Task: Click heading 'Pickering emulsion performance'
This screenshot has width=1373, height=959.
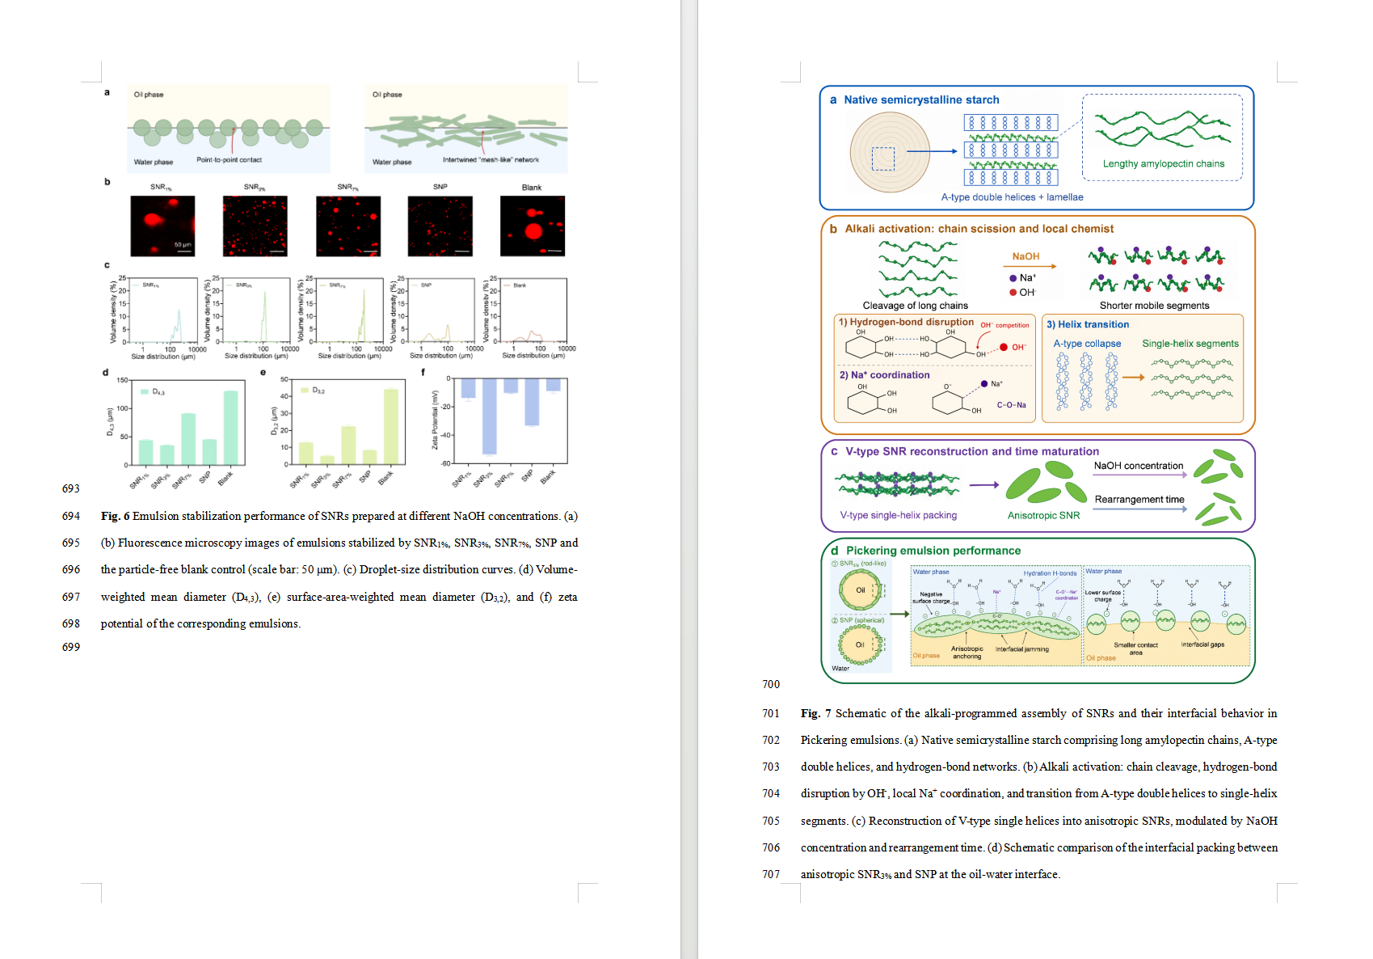Action: pyautogui.click(x=933, y=551)
